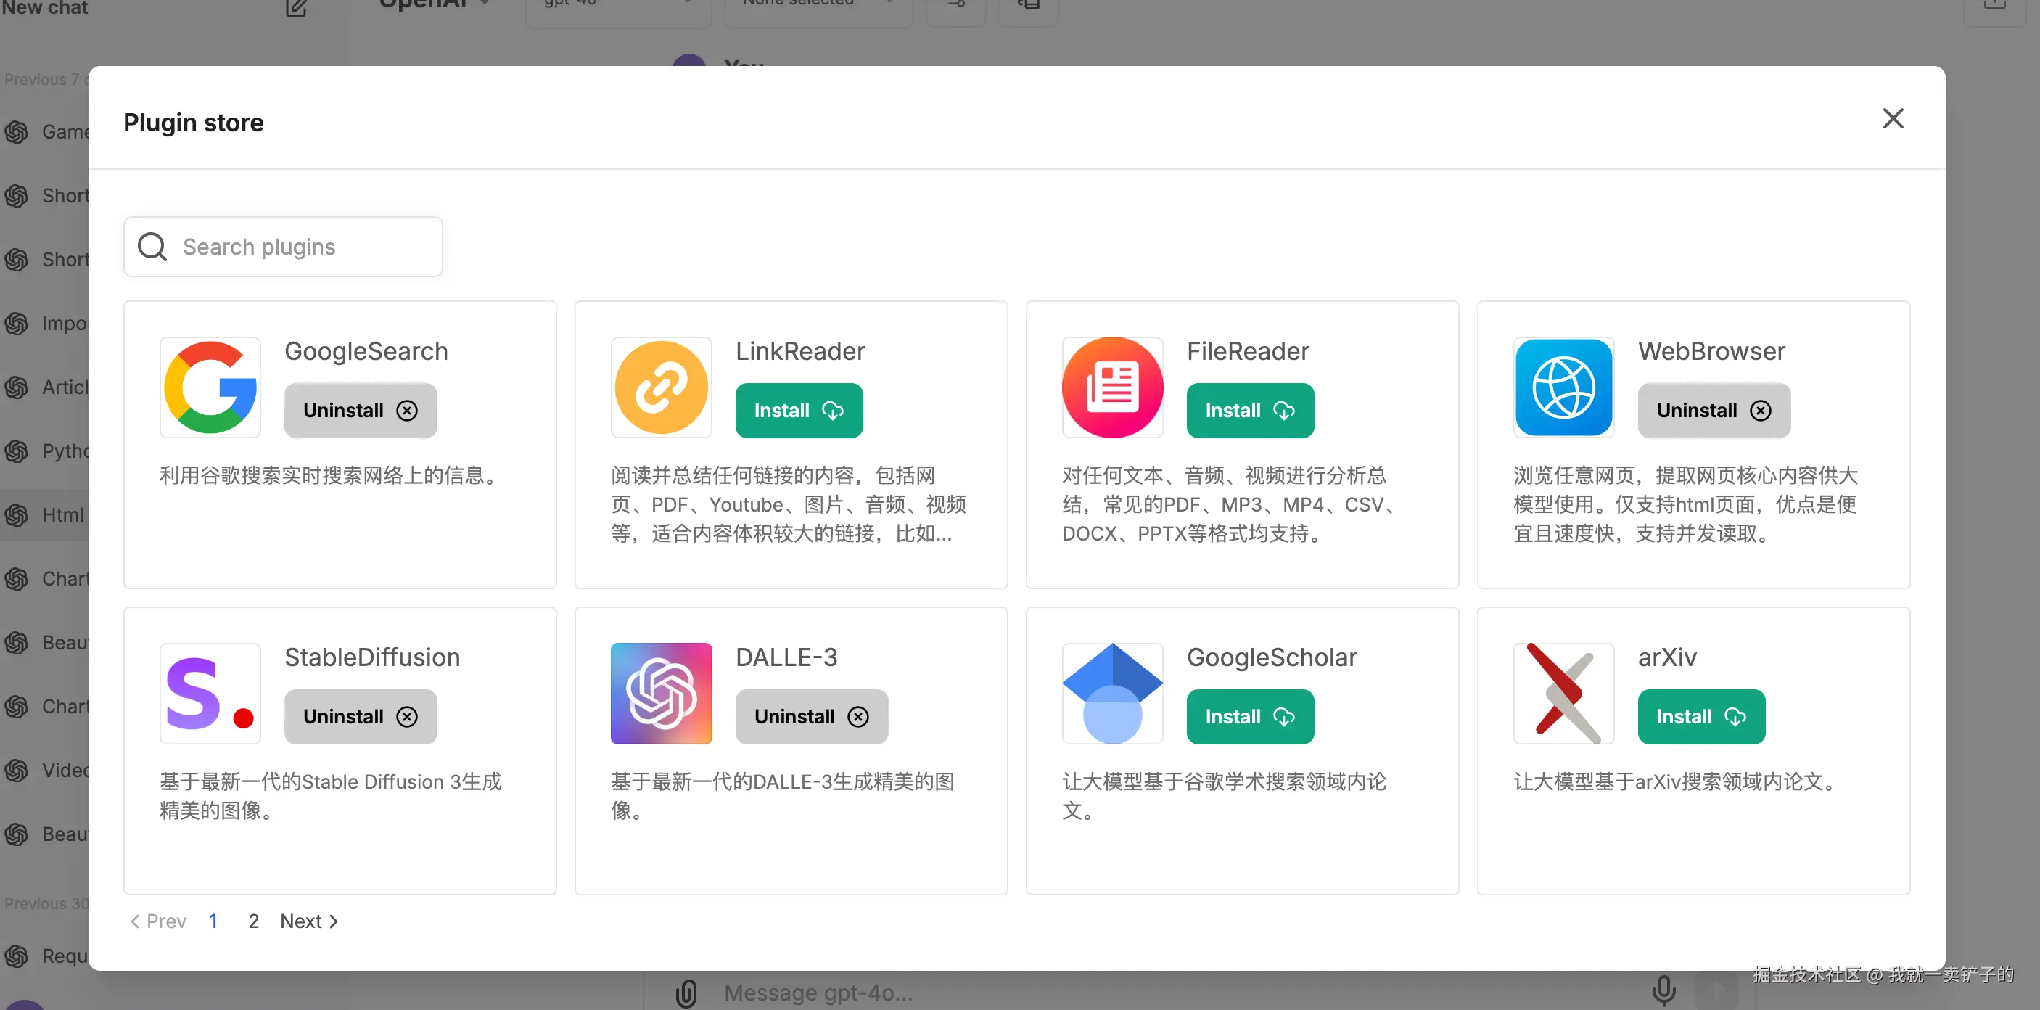The image size is (2040, 1010).
Task: Click the arXiv X logo
Action: coord(1563,693)
